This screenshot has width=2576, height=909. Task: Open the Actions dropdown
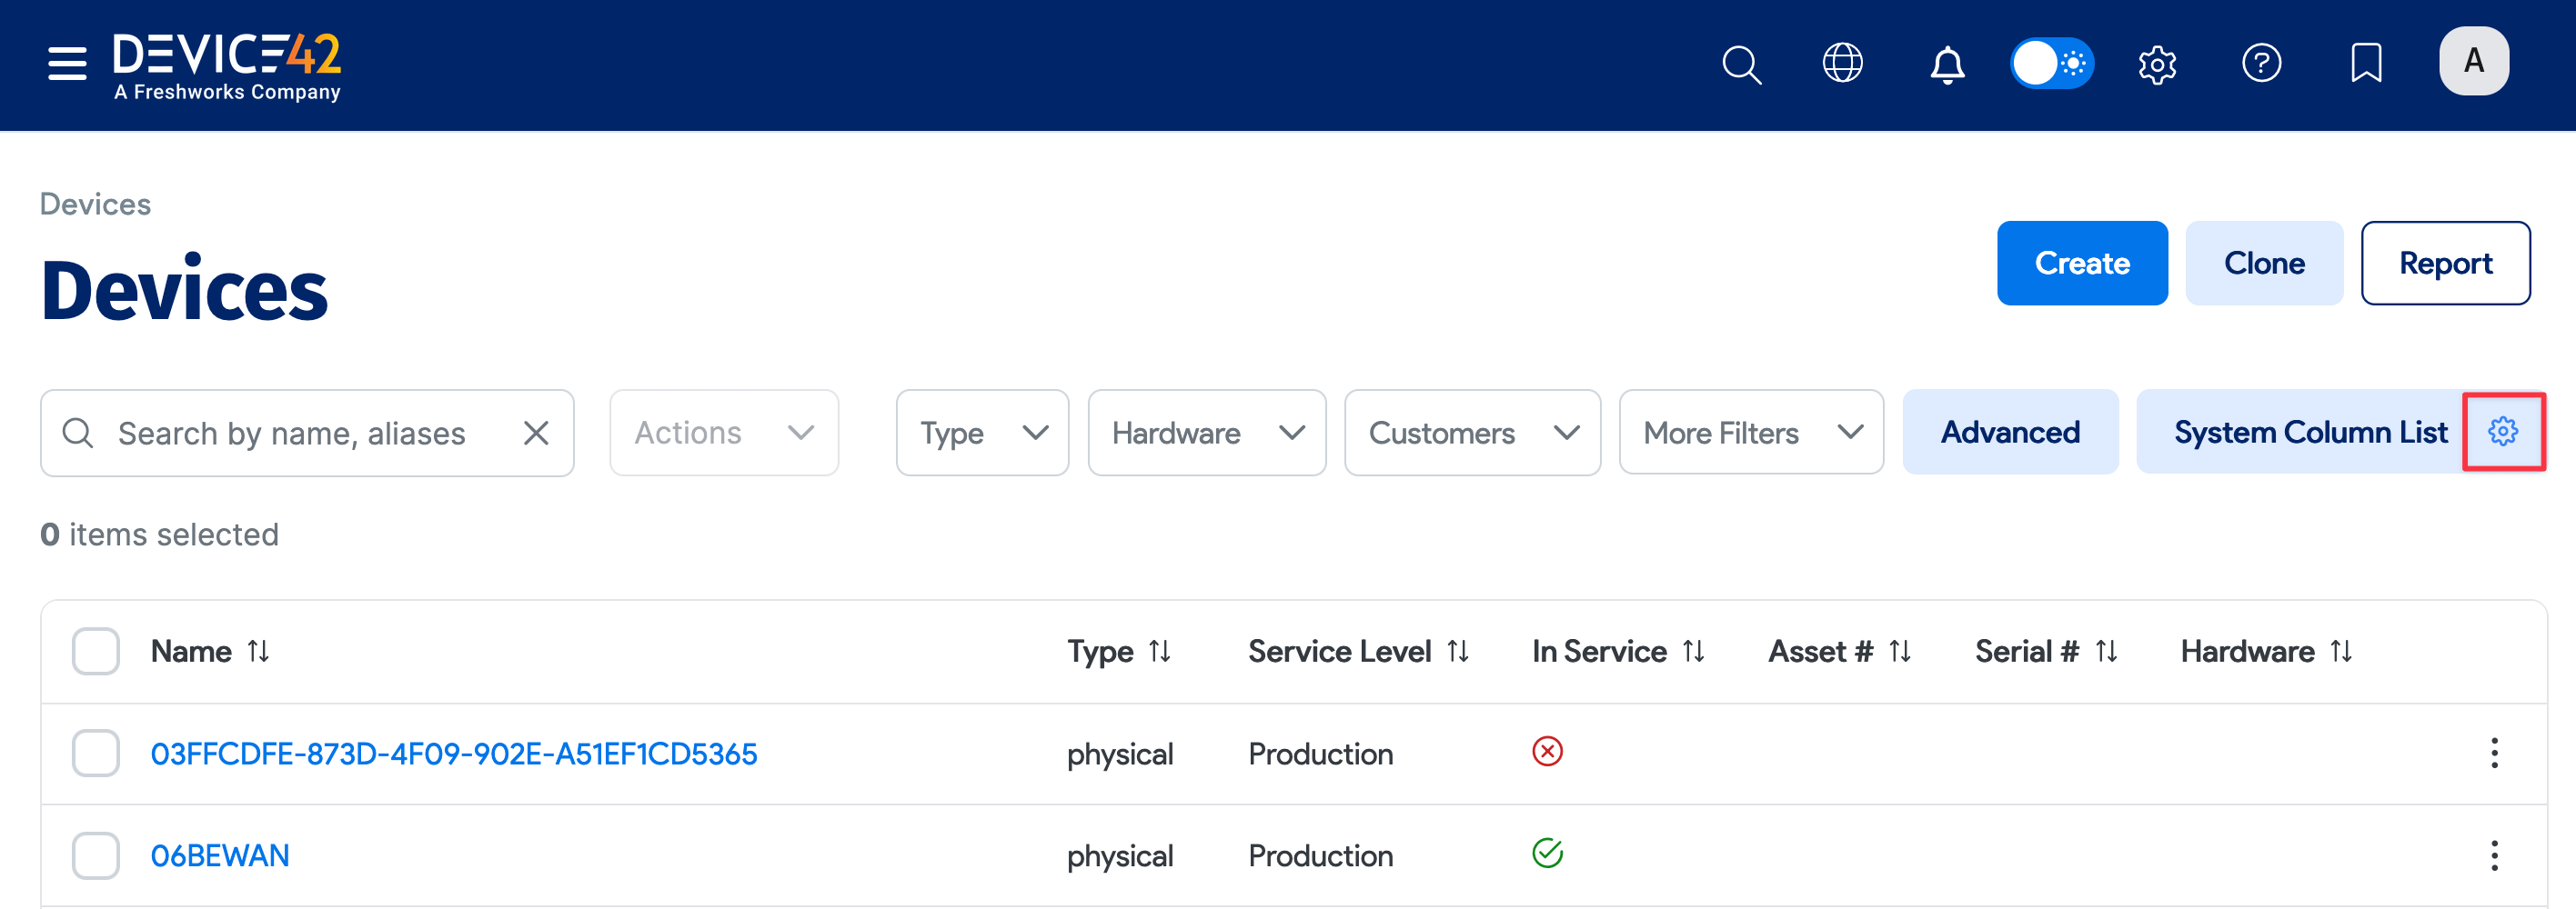(x=723, y=432)
